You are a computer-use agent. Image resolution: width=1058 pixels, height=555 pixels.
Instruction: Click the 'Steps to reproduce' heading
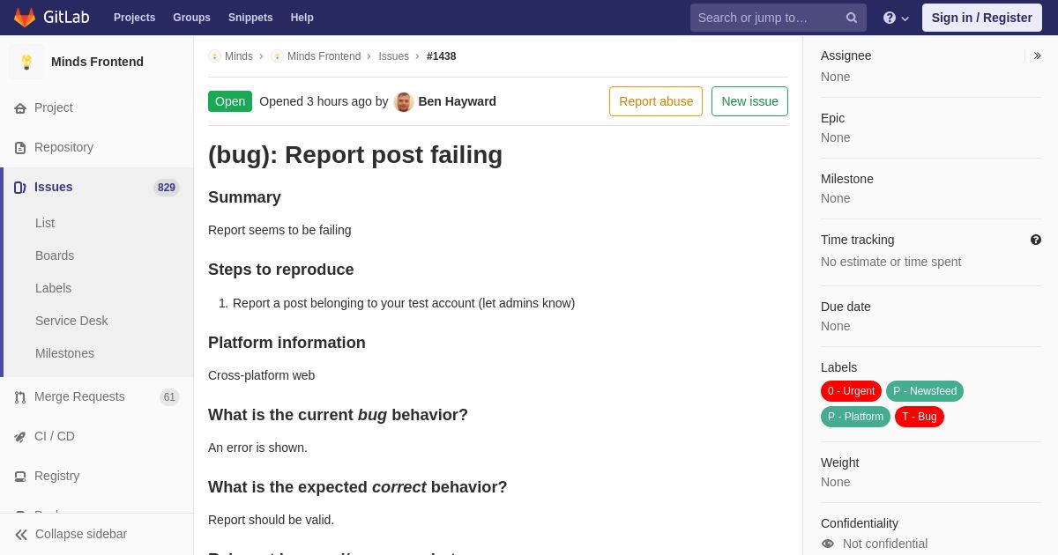pos(281,270)
